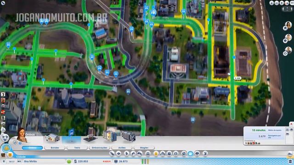Click the globe icon in top-left corner
The height and width of the screenshot is (165, 294).
(x=3, y=3)
